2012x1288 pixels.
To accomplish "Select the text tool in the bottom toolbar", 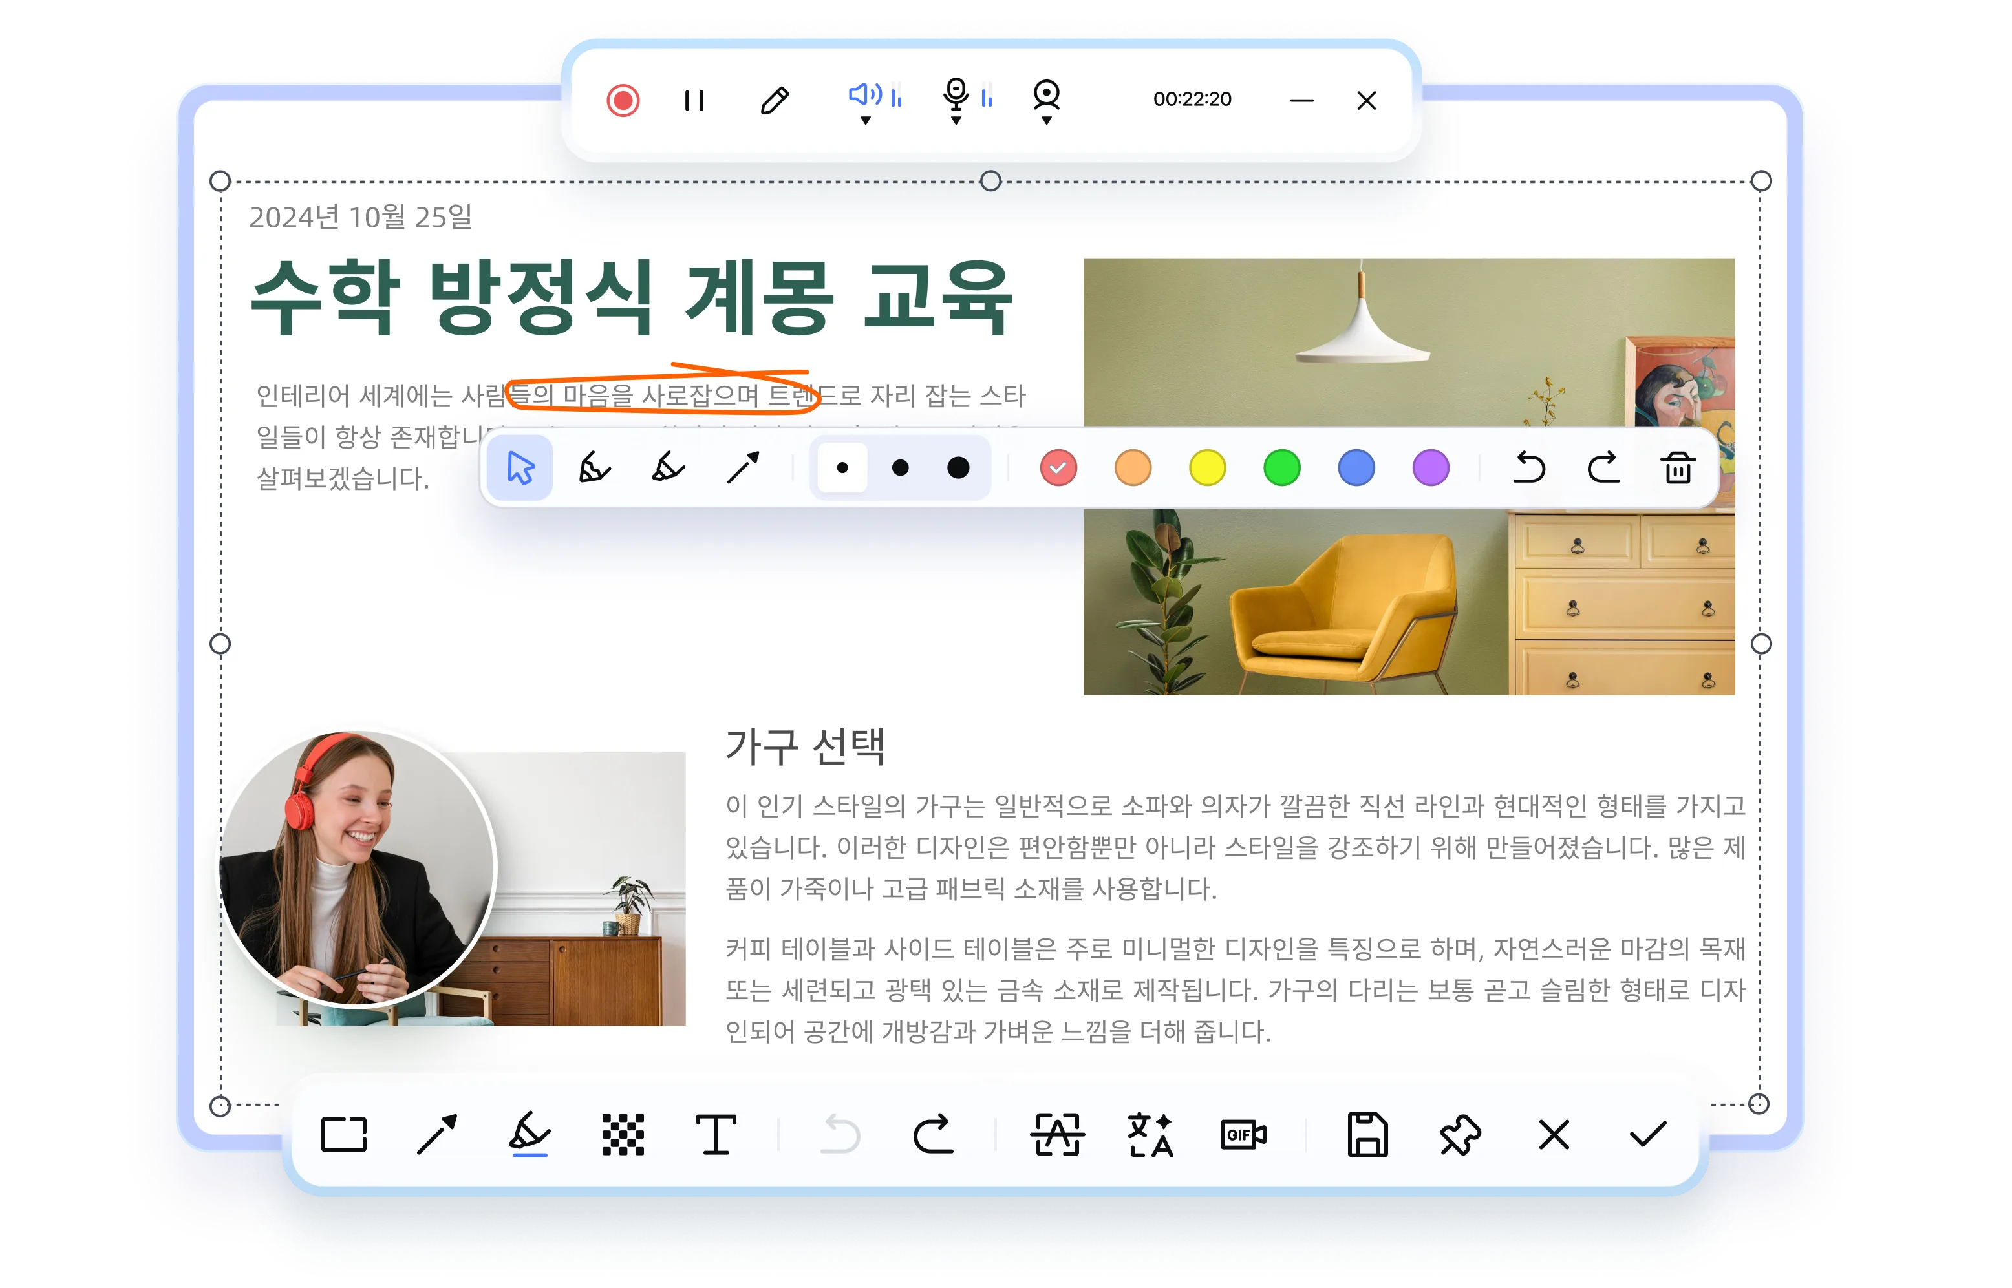I will click(x=717, y=1135).
